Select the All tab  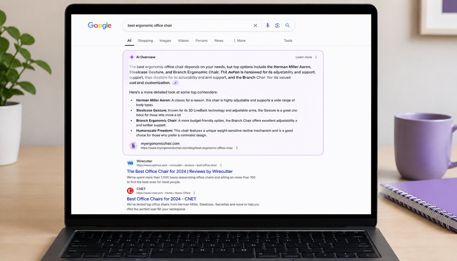(129, 41)
